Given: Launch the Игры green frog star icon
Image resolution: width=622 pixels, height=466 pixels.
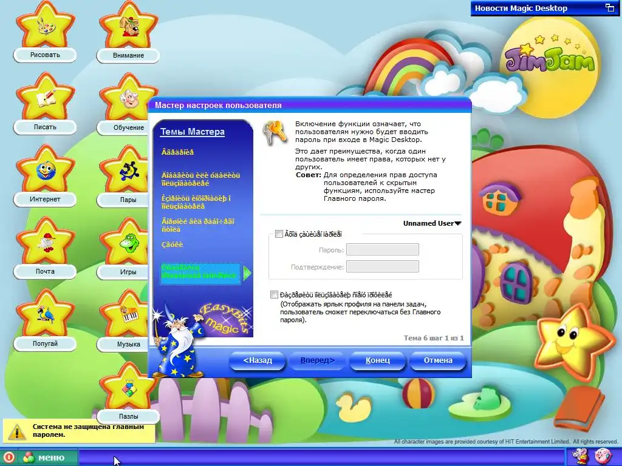Looking at the screenshot, I should (128, 243).
